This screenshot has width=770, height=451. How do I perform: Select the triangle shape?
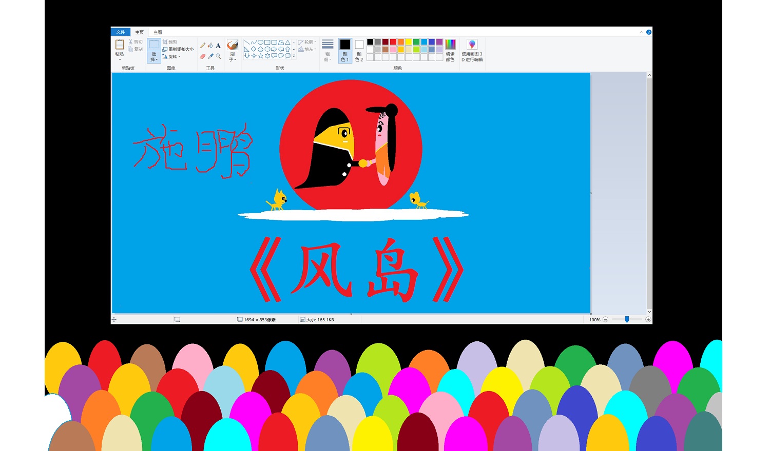coord(287,42)
